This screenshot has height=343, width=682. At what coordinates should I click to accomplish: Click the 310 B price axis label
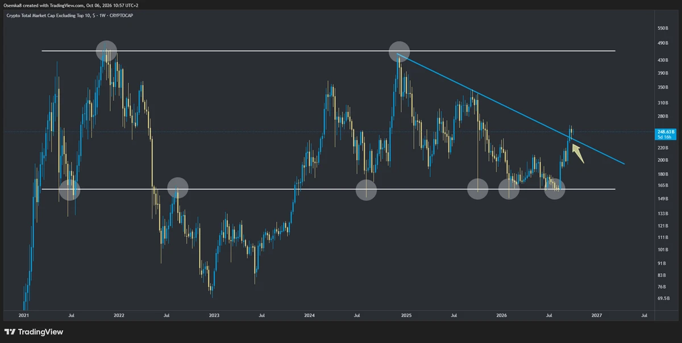pyautogui.click(x=663, y=103)
